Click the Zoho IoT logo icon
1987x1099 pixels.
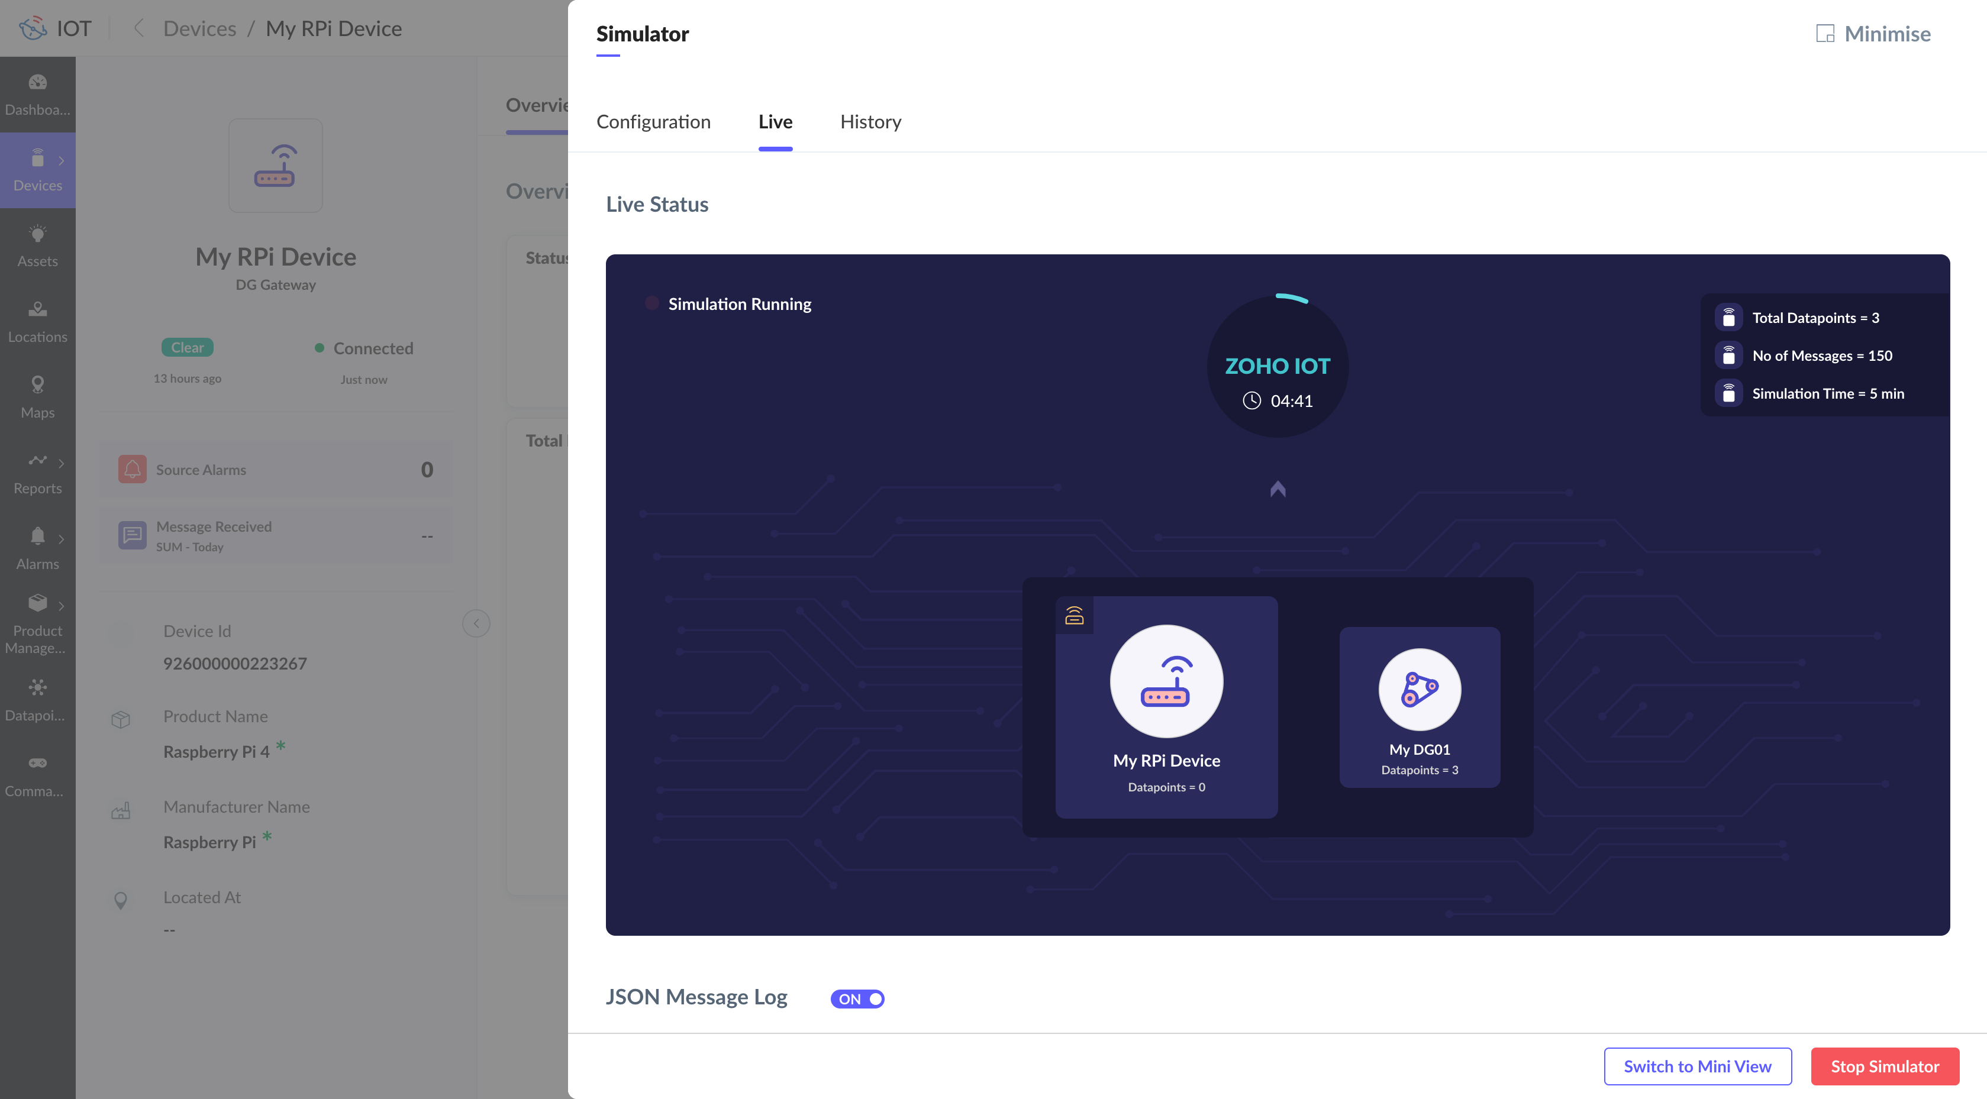coord(33,28)
